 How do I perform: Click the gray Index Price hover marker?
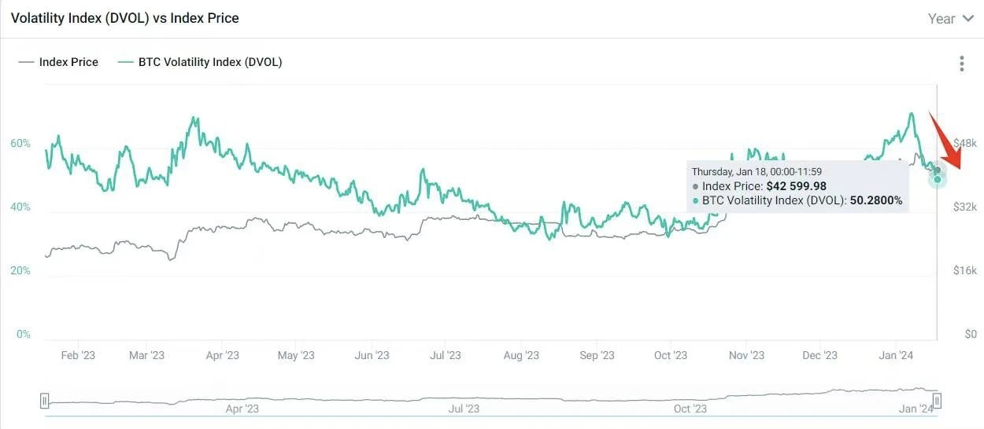937,170
